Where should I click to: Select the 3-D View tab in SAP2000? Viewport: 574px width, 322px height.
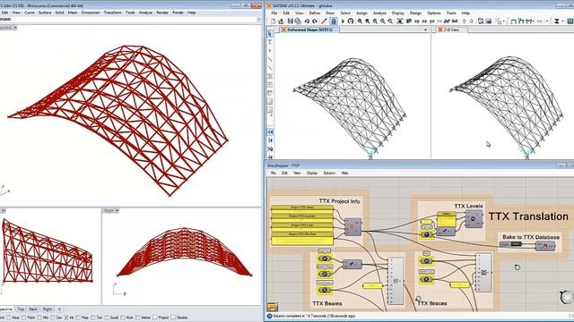451,30
